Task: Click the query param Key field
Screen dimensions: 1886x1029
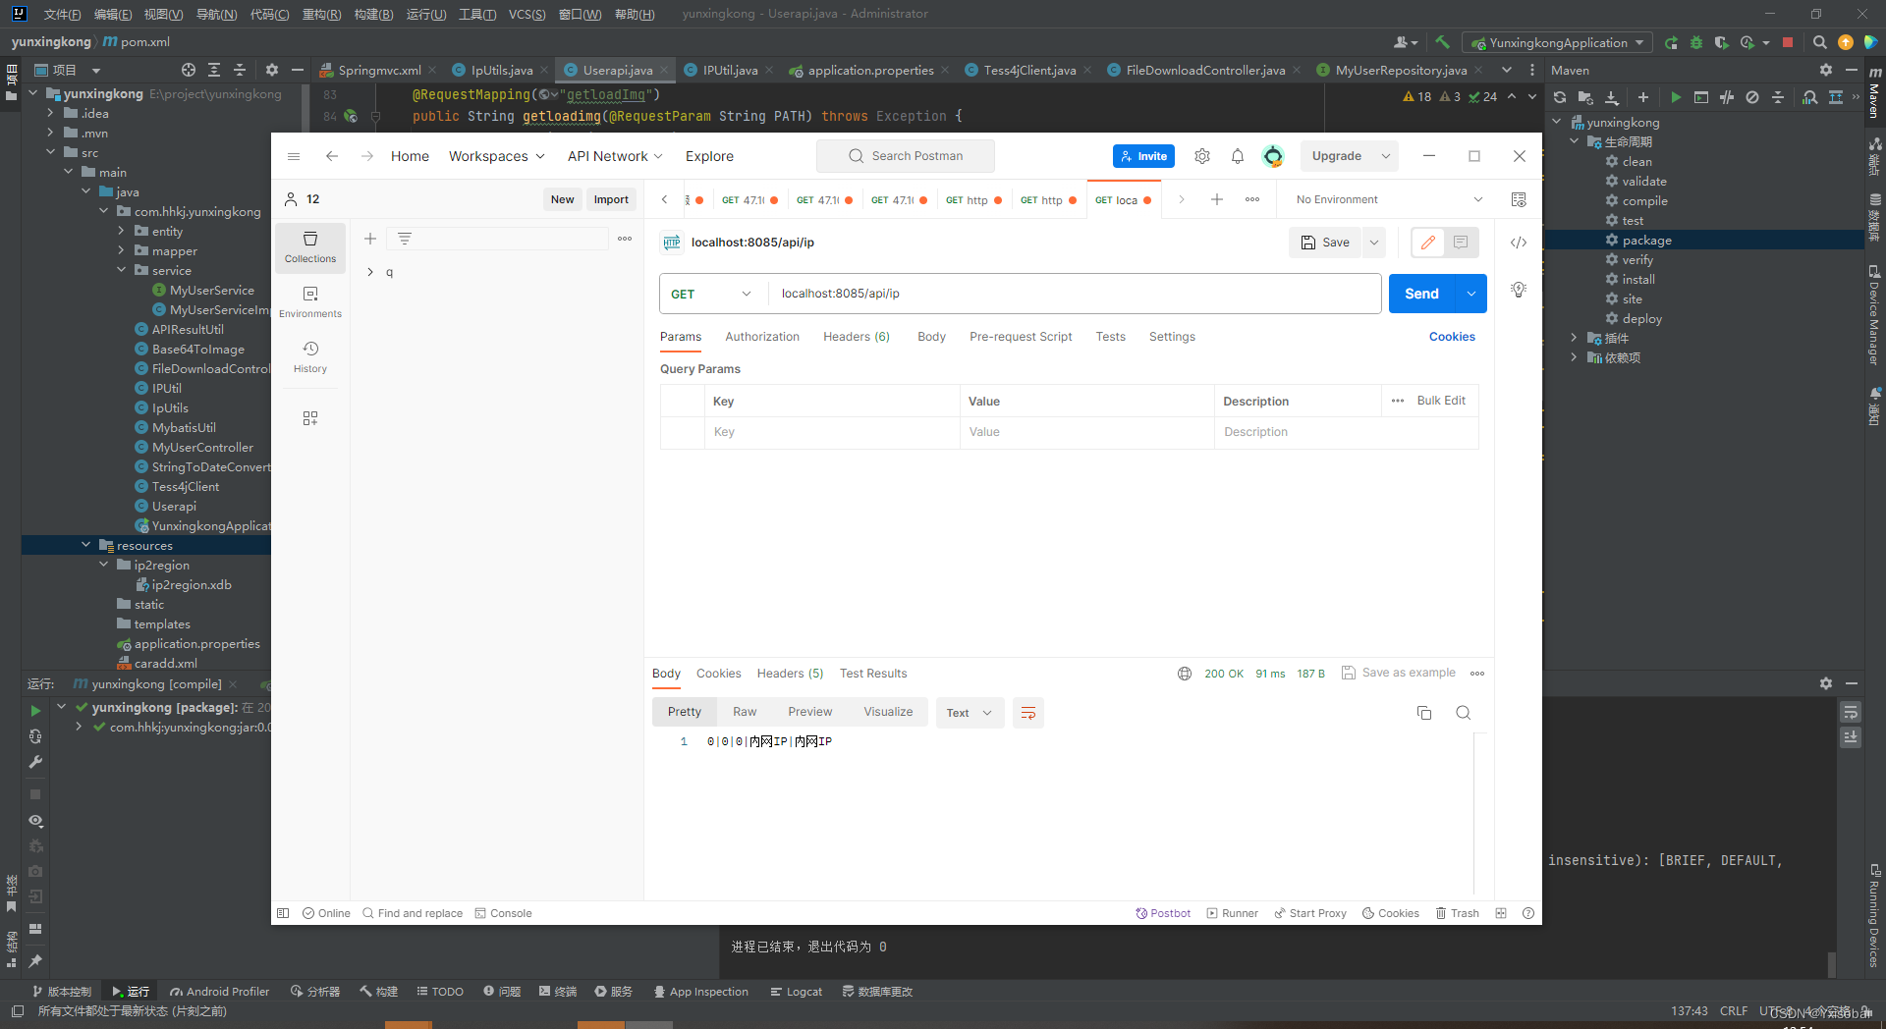Action: (832, 432)
